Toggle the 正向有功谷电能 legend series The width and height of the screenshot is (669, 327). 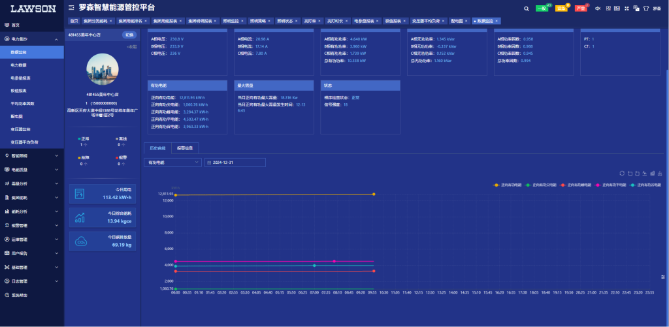pyautogui.click(x=645, y=185)
